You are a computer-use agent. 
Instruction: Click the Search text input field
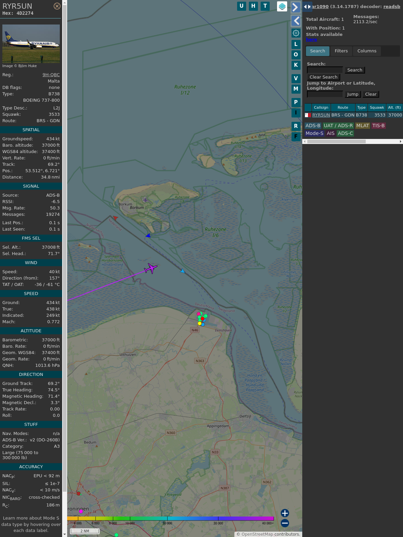(x=325, y=70)
